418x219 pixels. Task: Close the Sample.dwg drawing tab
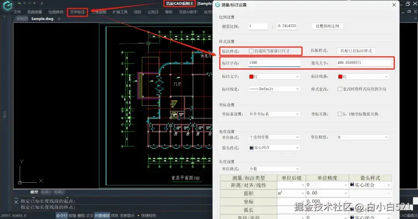coord(59,19)
